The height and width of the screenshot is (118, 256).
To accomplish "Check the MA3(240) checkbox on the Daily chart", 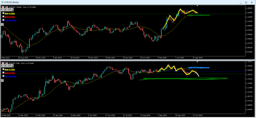I will click(3, 76).
